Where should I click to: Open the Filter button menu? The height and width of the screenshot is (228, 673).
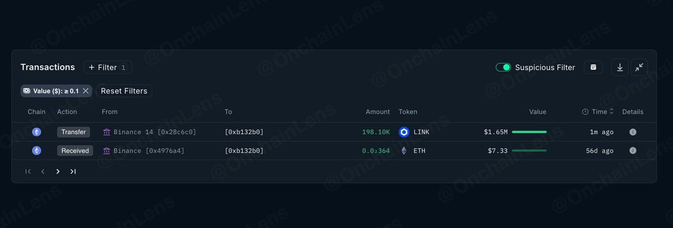pyautogui.click(x=108, y=67)
